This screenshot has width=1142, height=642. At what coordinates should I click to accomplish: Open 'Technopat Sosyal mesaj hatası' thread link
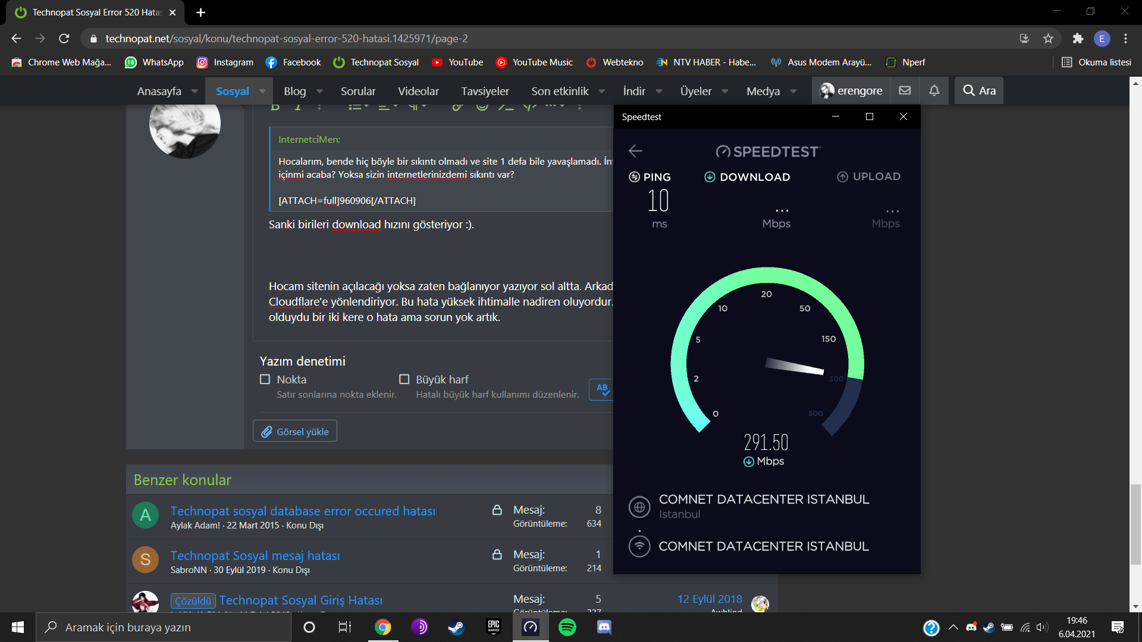255,555
